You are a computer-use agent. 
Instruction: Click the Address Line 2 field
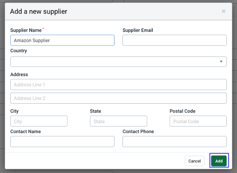(119, 98)
